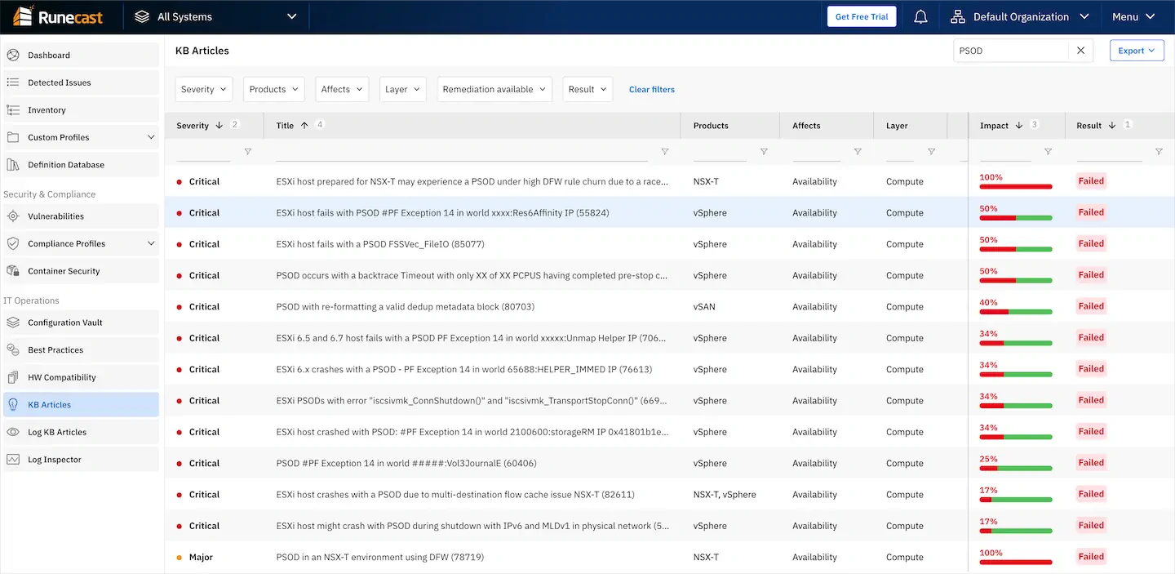Click the "NSX-T, vSphere" products cell
Screen dimensions: 1175x574
pyautogui.click(x=725, y=495)
